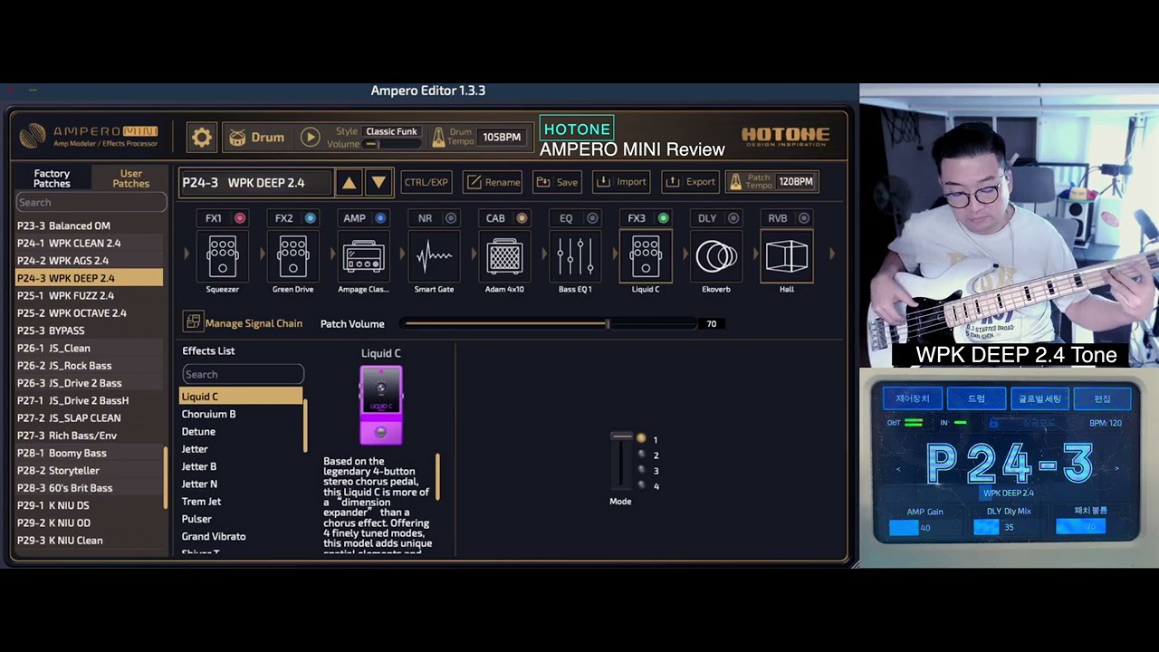Choose Trem Jet in Effects List

click(x=241, y=502)
